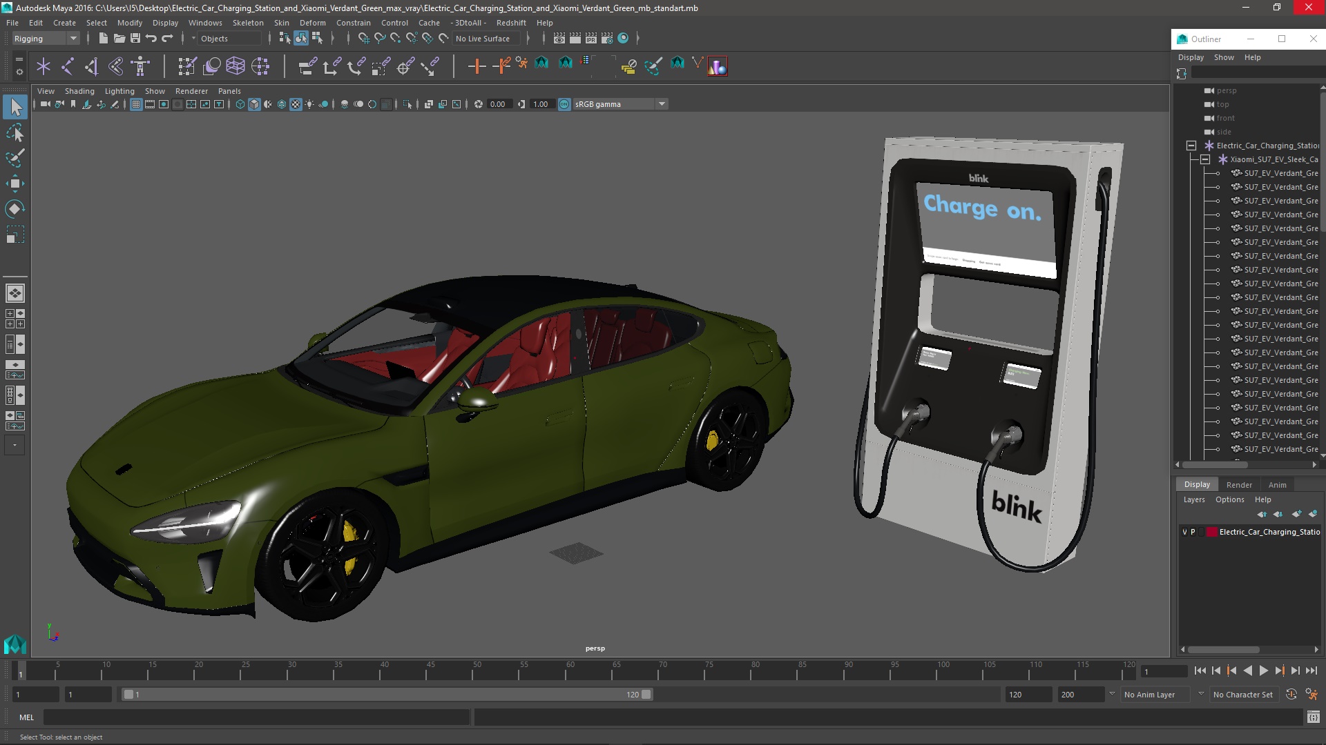This screenshot has height=745, width=1326.
Task: Toggle Use All Lights bulb icon
Action: tap(309, 104)
